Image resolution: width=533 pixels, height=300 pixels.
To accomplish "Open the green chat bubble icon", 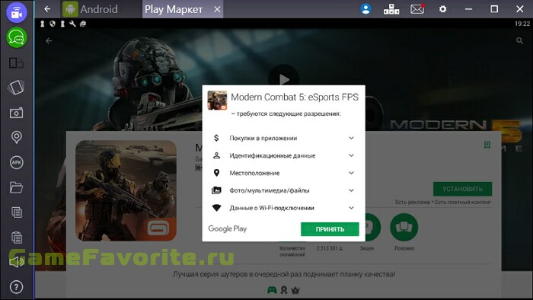I will [16, 38].
